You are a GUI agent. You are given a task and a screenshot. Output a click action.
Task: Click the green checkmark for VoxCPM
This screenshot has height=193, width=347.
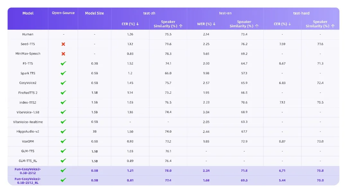(63, 141)
